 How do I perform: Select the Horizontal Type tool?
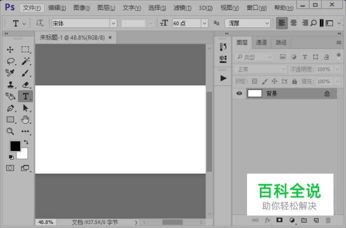25,96
